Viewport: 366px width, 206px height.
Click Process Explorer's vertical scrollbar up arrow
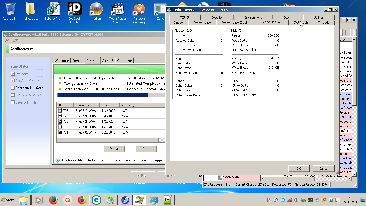point(354,39)
